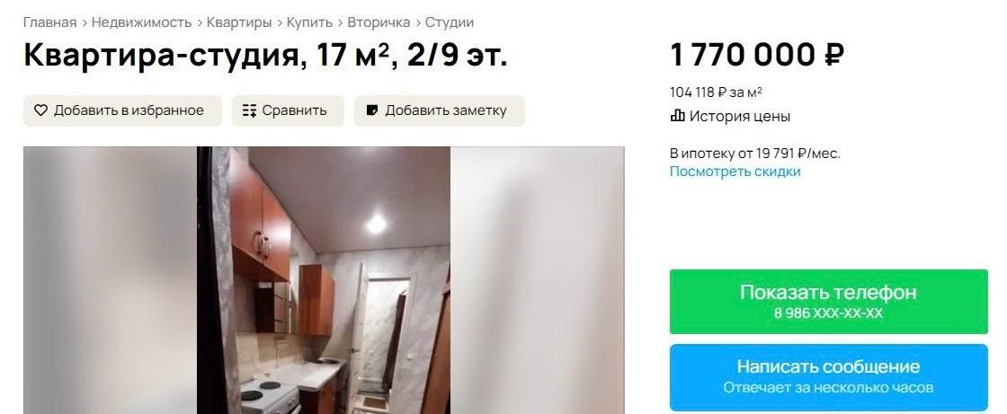Click the Сравнить button

tap(288, 110)
